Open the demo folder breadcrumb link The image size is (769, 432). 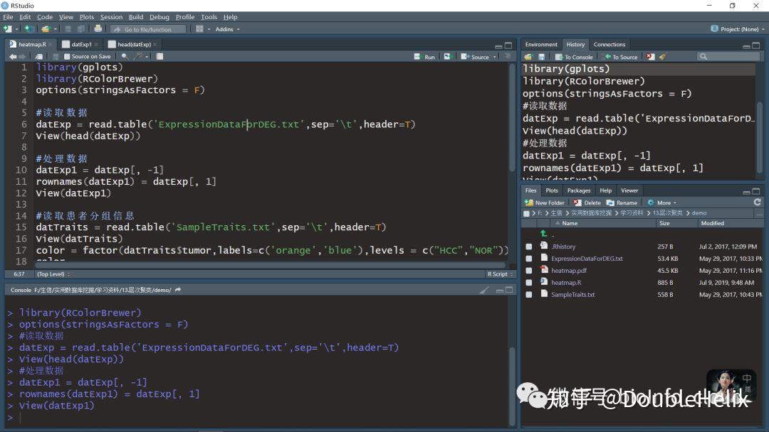700,212
